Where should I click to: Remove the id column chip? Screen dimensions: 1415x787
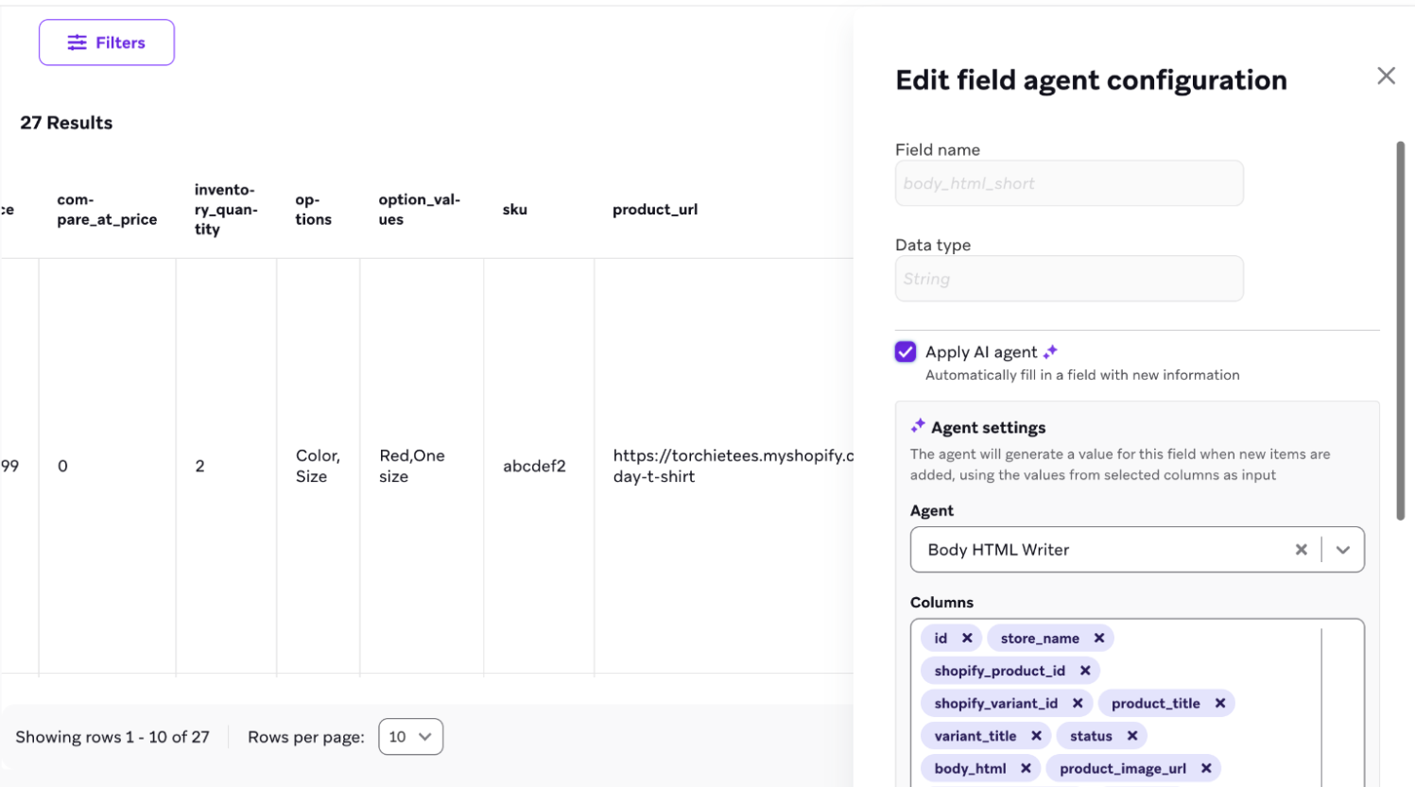click(x=969, y=638)
